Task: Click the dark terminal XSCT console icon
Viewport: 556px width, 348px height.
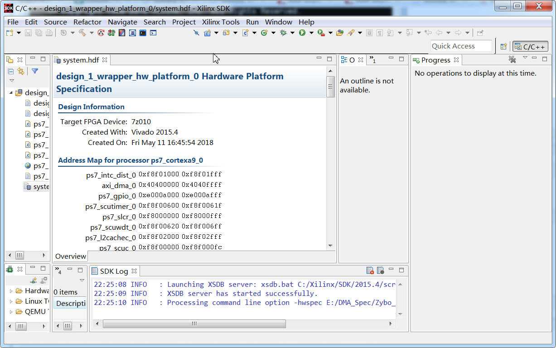Action: (x=143, y=33)
